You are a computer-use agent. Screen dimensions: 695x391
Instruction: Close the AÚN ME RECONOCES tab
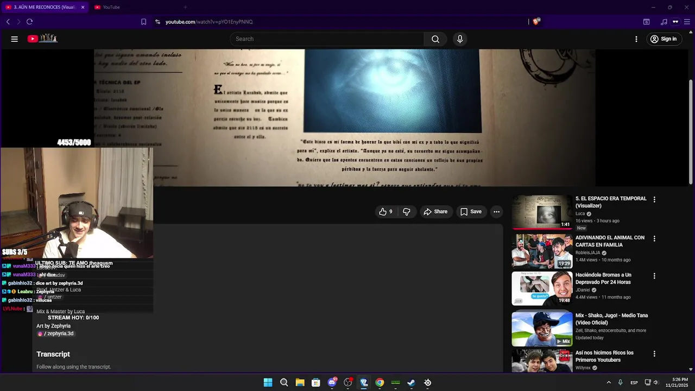tap(83, 7)
